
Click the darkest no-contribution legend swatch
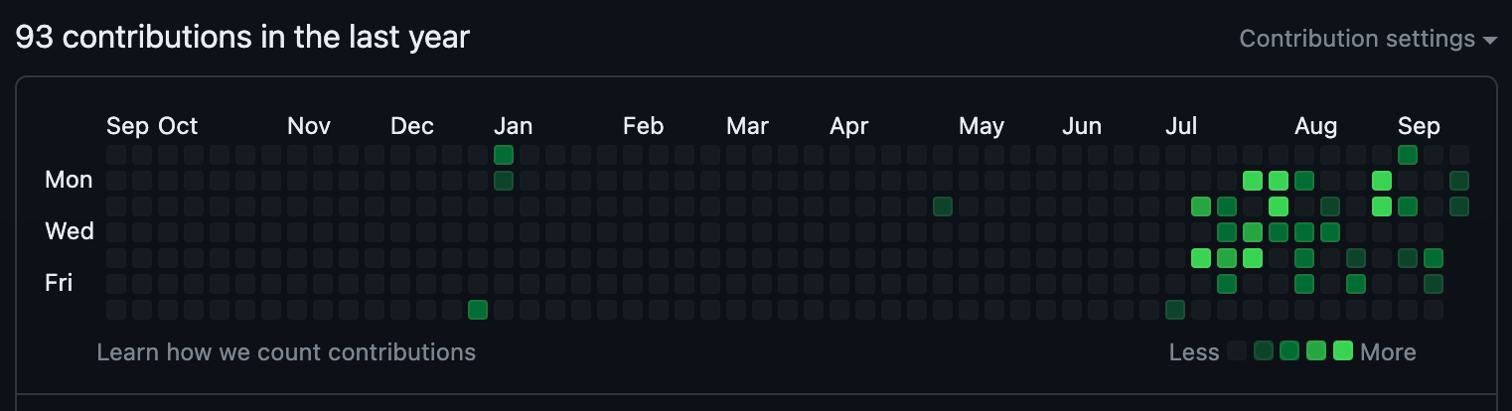tap(1237, 350)
